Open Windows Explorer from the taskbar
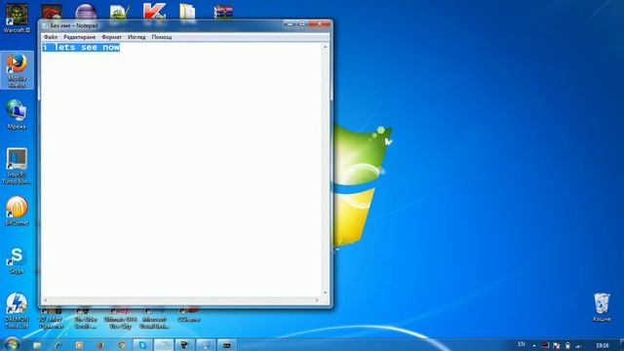This screenshot has height=351, width=624. tap(37, 345)
